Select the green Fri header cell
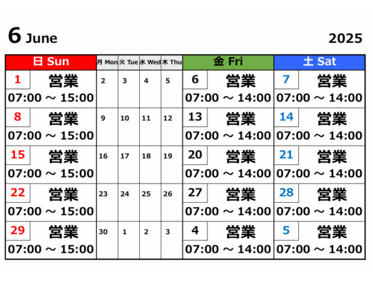The image size is (373, 285). (228, 62)
